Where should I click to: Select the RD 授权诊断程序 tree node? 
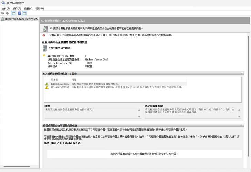[21, 19]
